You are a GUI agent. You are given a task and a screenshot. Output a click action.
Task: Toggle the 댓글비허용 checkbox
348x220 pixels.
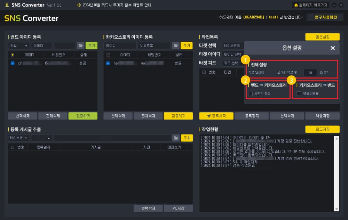[x=299, y=94]
